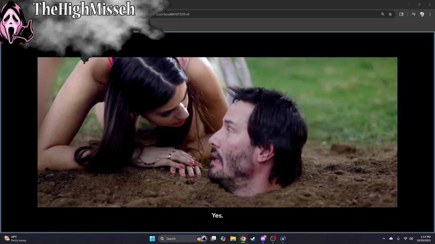Image resolution: width=435 pixels, height=244 pixels.
Task: Open the weather widget showing 68°F
Action: coord(15,239)
